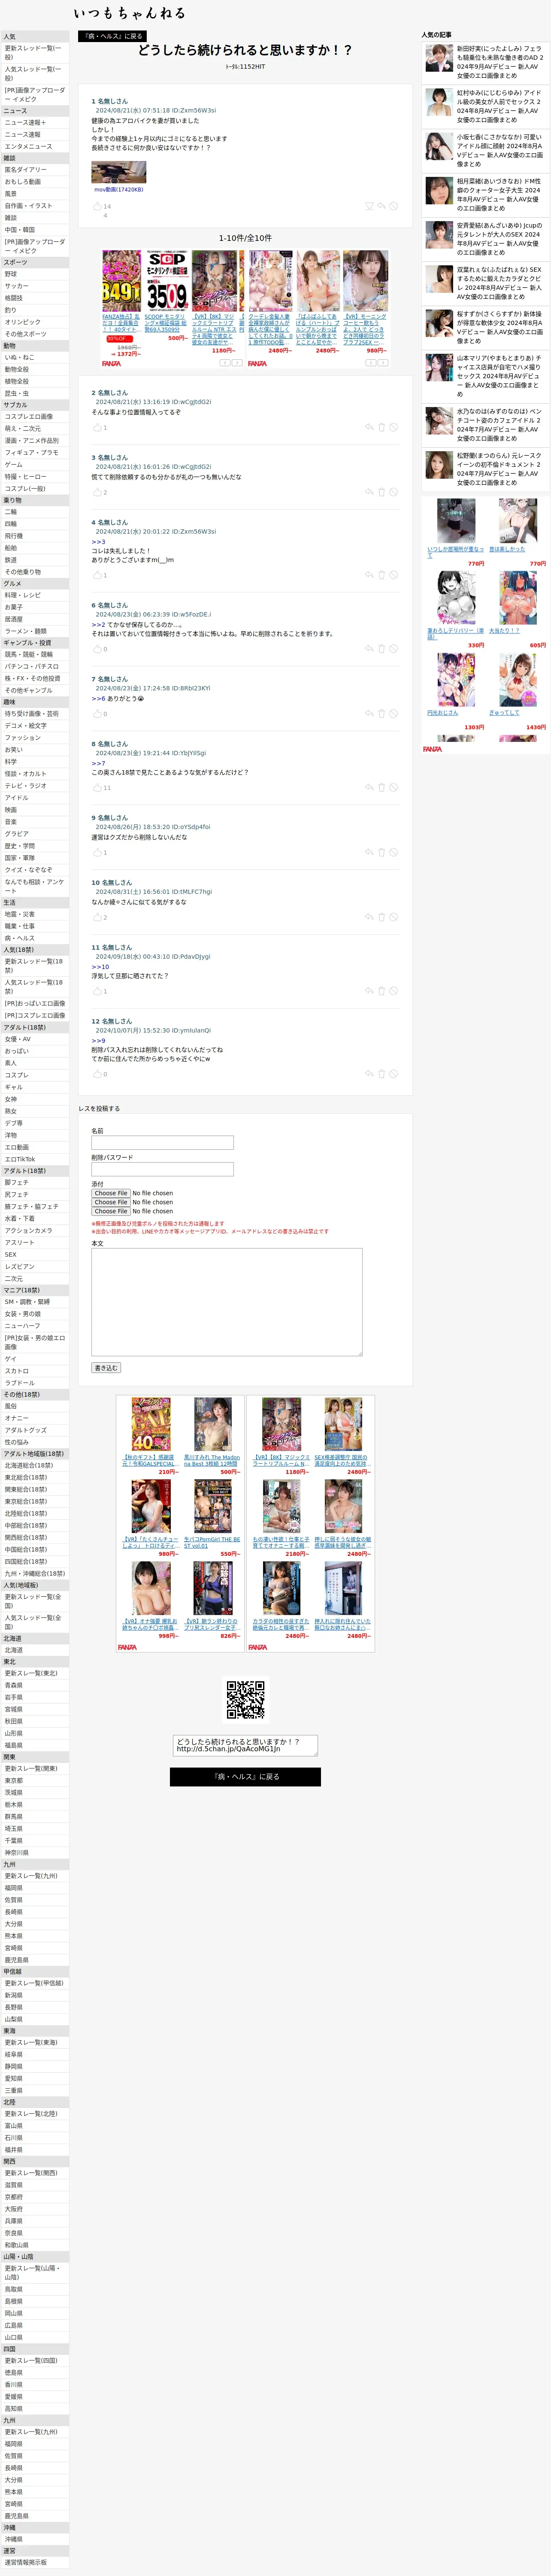Viewport: 551px width, 2576px height.
Task: Click the reply arrow on post 1
Action: (x=381, y=206)
